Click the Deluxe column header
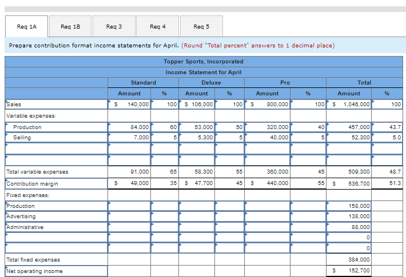The width and height of the screenshot is (406, 277). [211, 82]
